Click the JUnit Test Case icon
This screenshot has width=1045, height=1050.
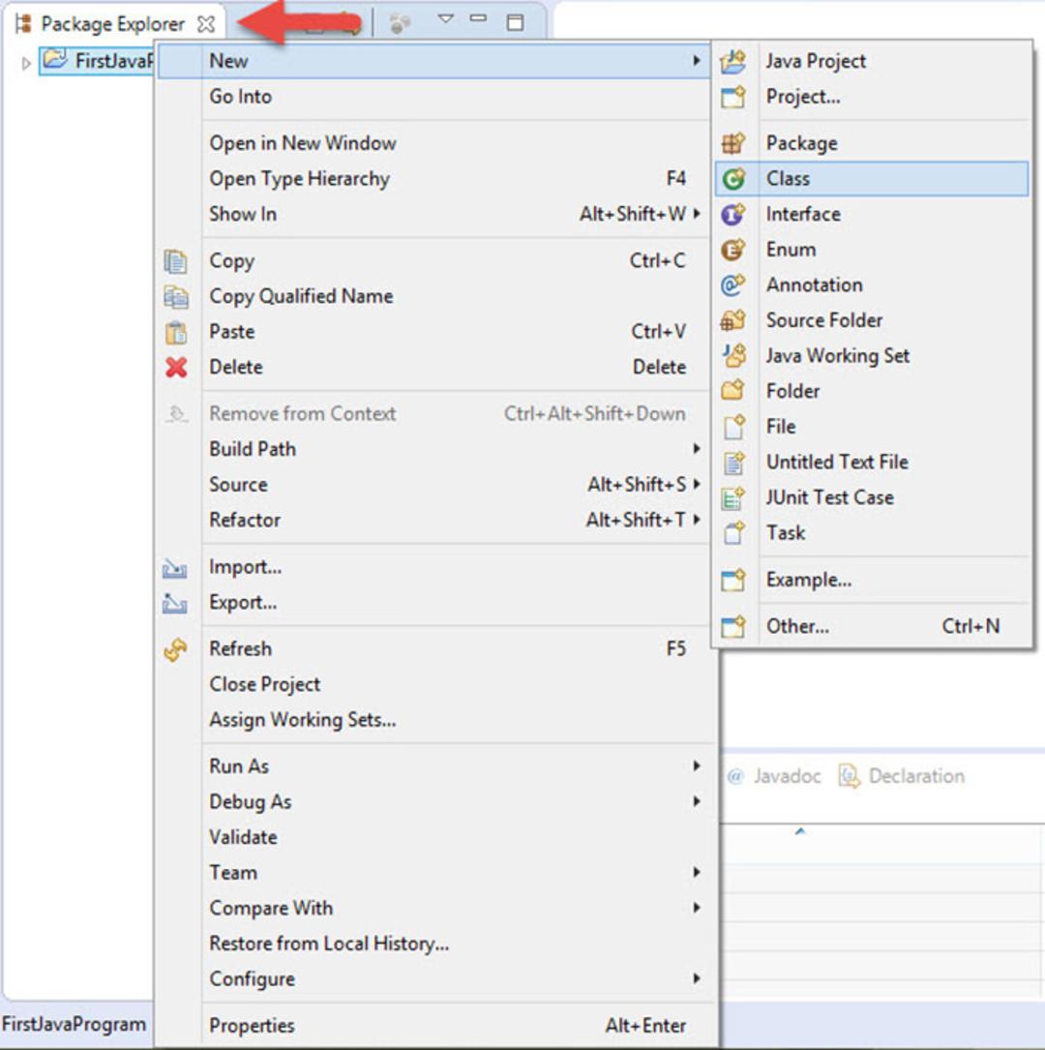733,497
